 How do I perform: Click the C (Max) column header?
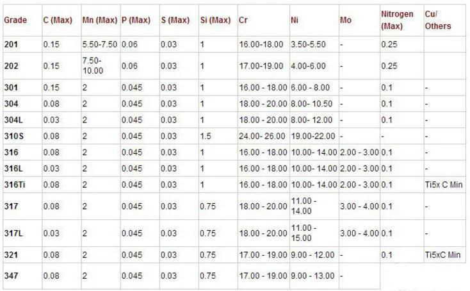point(57,21)
